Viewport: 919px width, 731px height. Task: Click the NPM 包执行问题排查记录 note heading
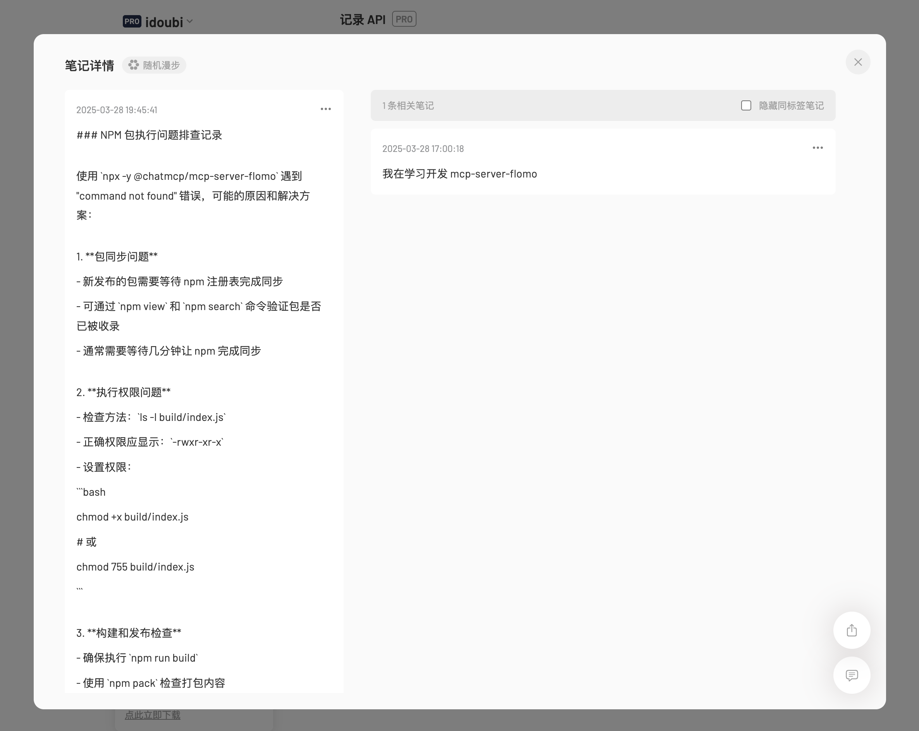pyautogui.click(x=149, y=135)
